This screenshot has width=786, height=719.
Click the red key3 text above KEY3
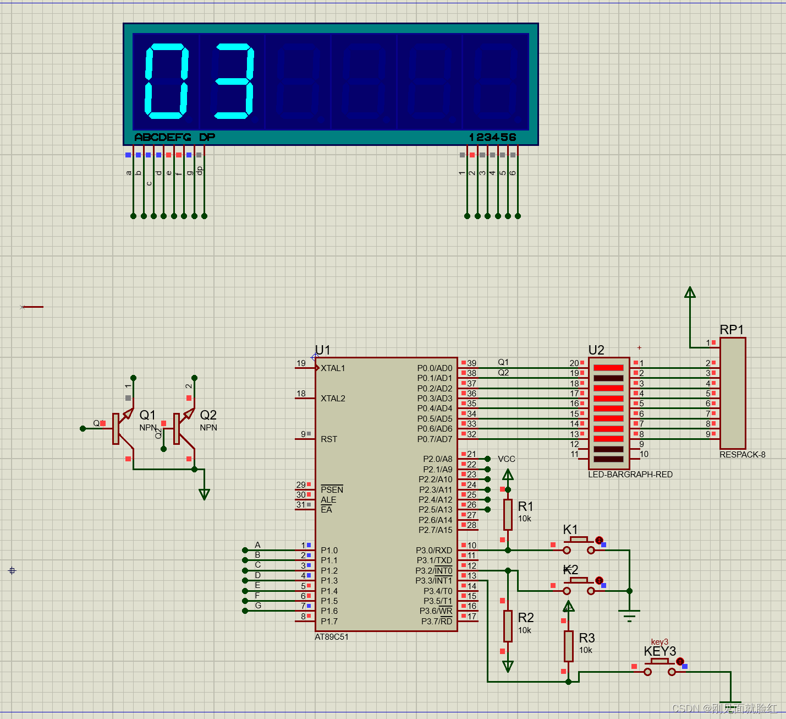pyautogui.click(x=659, y=642)
